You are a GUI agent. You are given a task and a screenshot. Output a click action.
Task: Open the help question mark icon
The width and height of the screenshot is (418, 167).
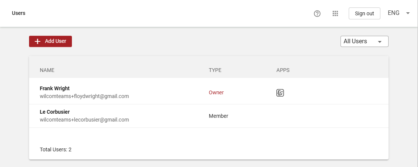pos(317,13)
